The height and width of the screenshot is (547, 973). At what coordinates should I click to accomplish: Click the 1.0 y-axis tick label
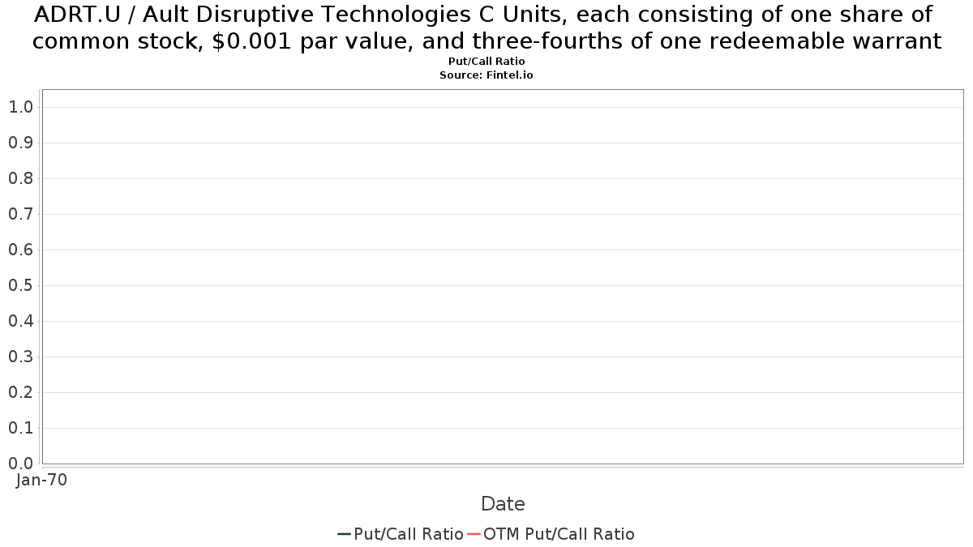pyautogui.click(x=20, y=107)
